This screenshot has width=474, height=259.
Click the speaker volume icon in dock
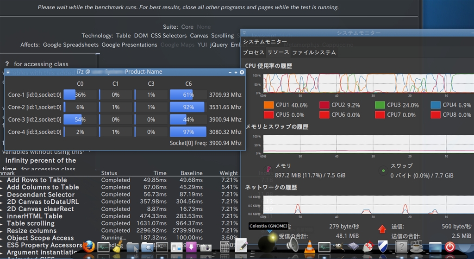[292, 246]
